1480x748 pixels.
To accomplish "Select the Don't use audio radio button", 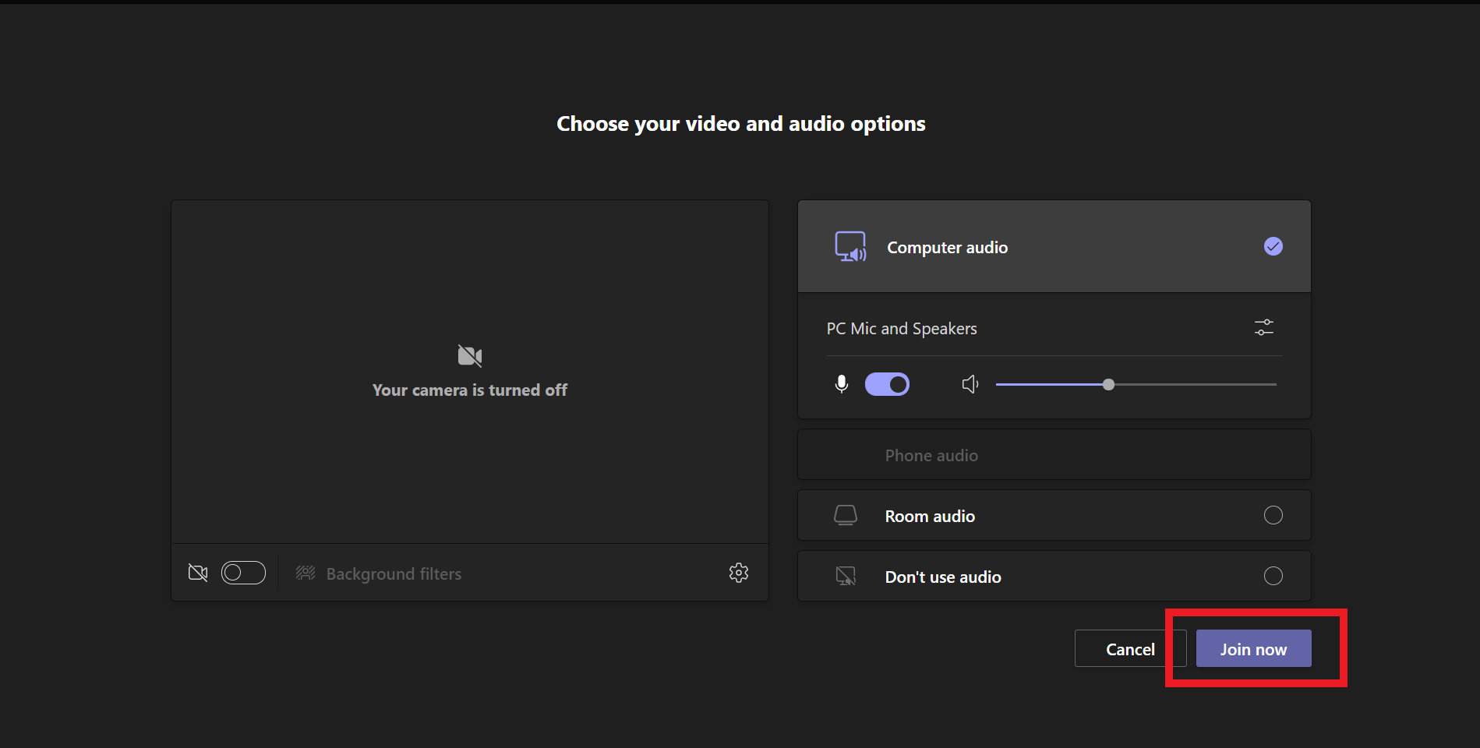I will coord(1273,576).
